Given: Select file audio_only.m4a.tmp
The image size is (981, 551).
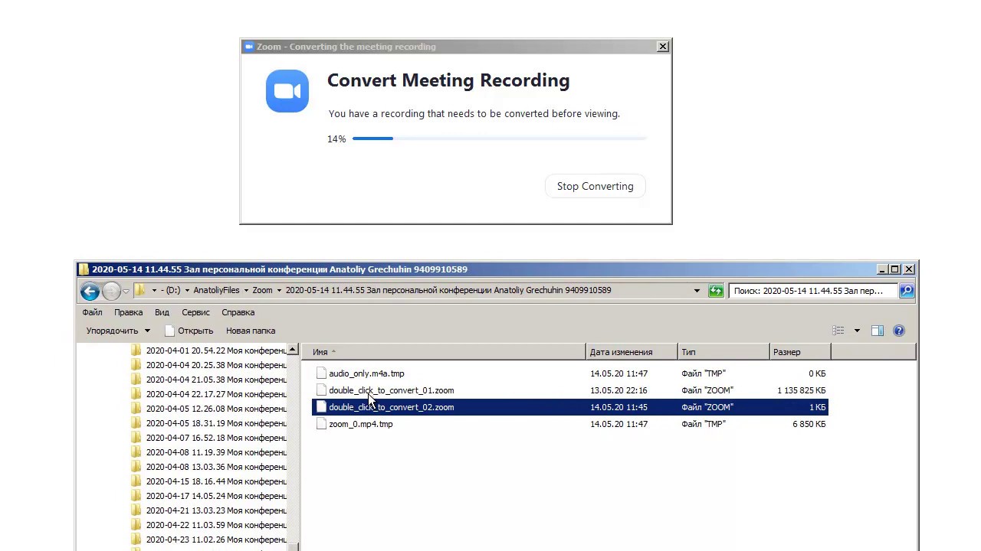Looking at the screenshot, I should tap(366, 373).
